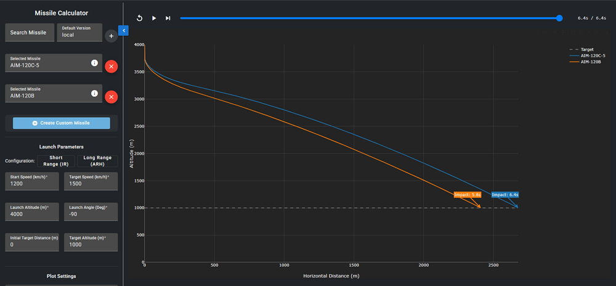Click the Launch Angle input field

(90, 211)
